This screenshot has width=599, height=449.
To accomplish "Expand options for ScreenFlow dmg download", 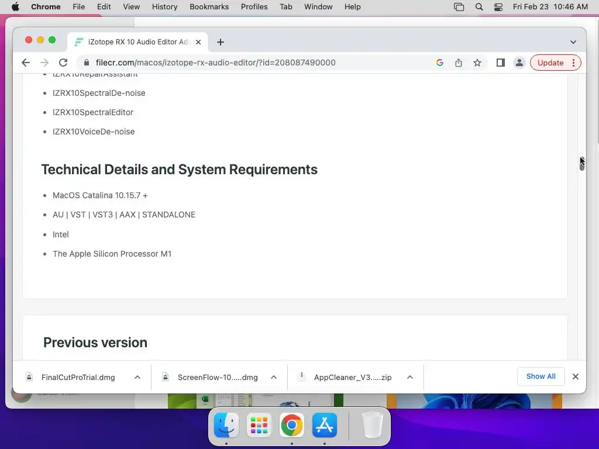I will click(x=274, y=377).
